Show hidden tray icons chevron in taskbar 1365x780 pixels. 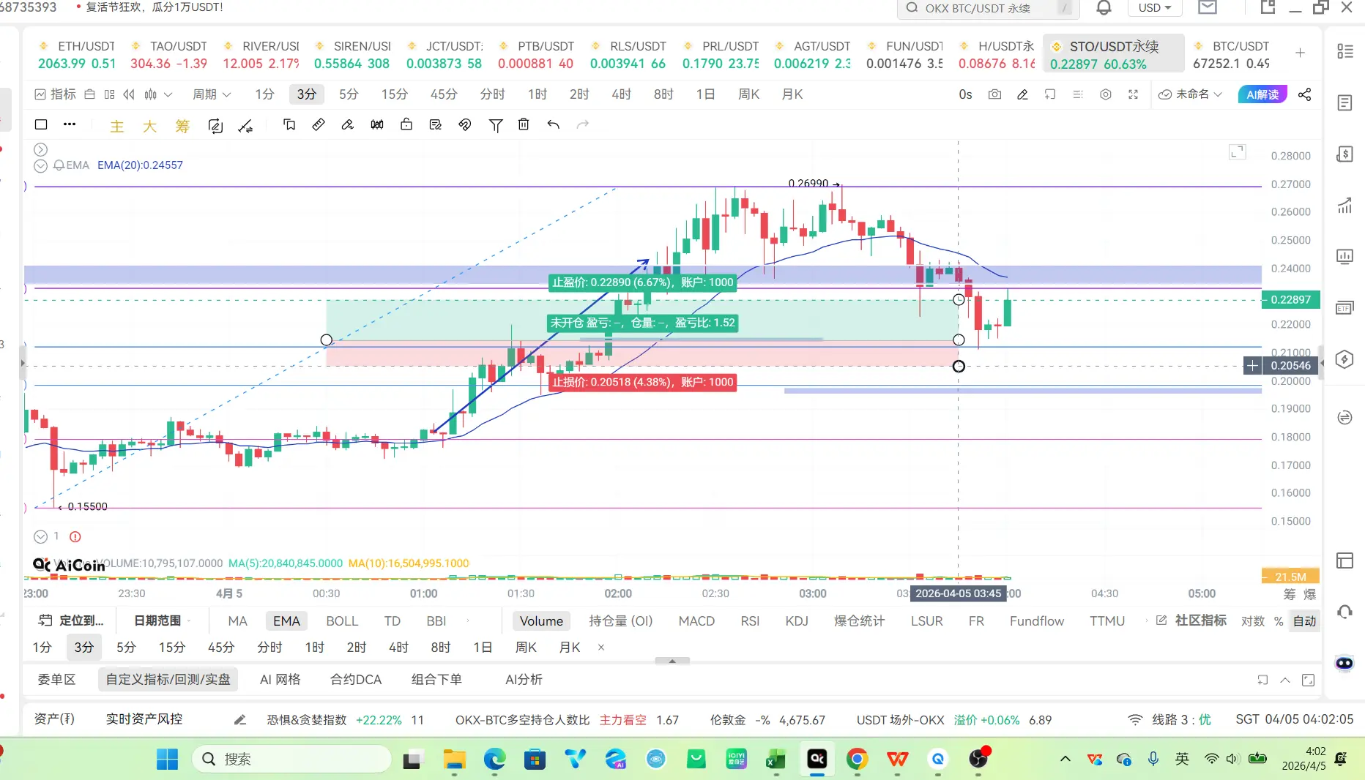click(x=1065, y=759)
